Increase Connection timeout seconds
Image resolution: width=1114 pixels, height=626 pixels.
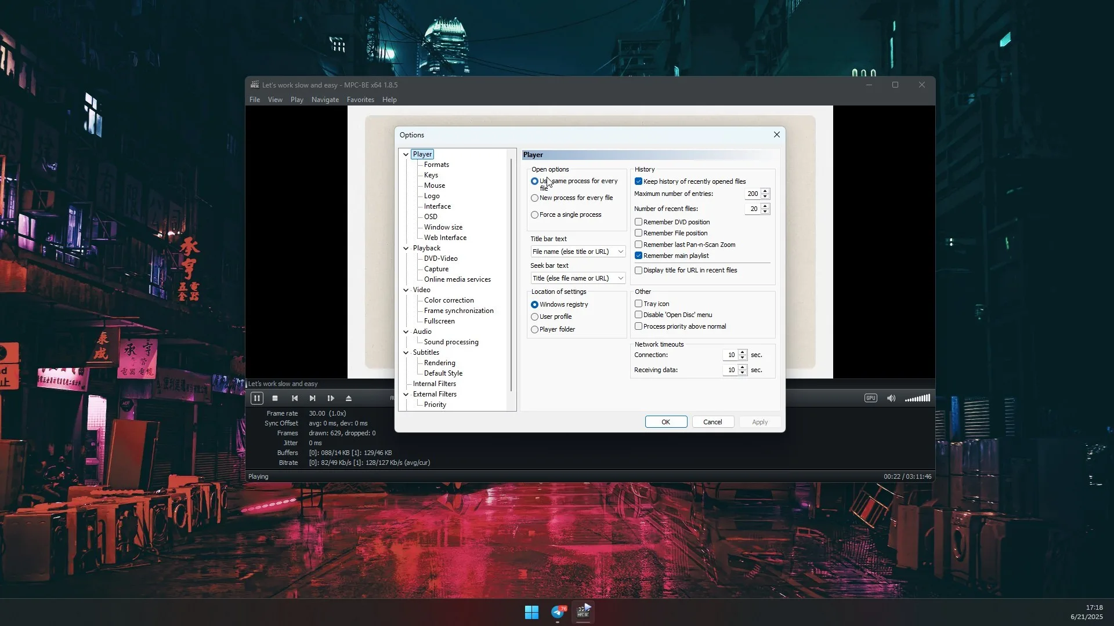[743, 352]
